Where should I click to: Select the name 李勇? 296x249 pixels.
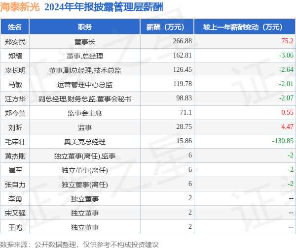click(x=15, y=199)
